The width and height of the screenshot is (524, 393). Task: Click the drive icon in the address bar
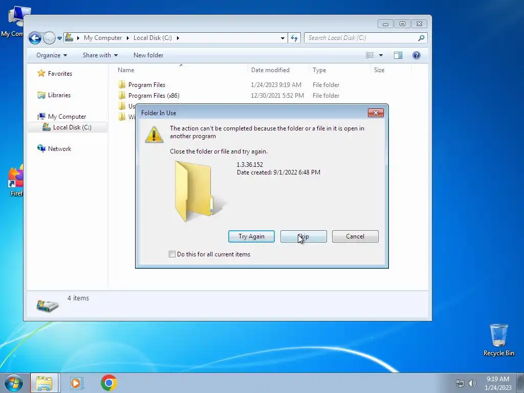pyautogui.click(x=69, y=38)
